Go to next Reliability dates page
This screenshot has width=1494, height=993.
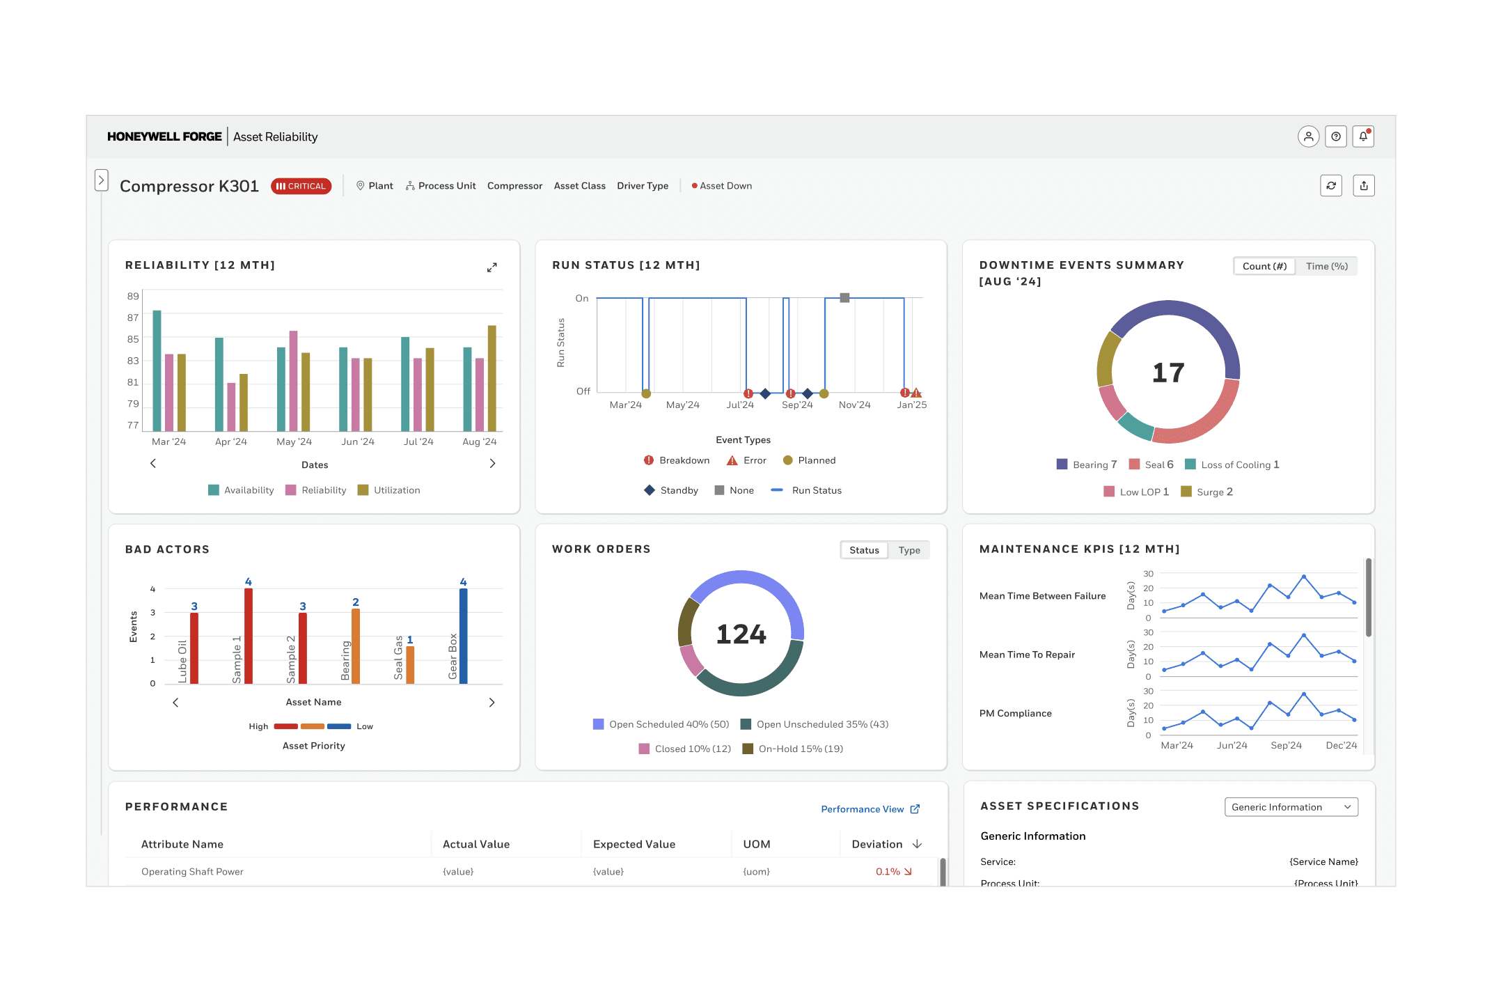pyautogui.click(x=492, y=464)
